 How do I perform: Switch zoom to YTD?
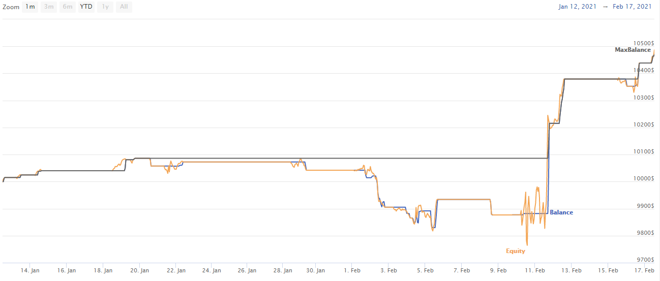[86, 7]
